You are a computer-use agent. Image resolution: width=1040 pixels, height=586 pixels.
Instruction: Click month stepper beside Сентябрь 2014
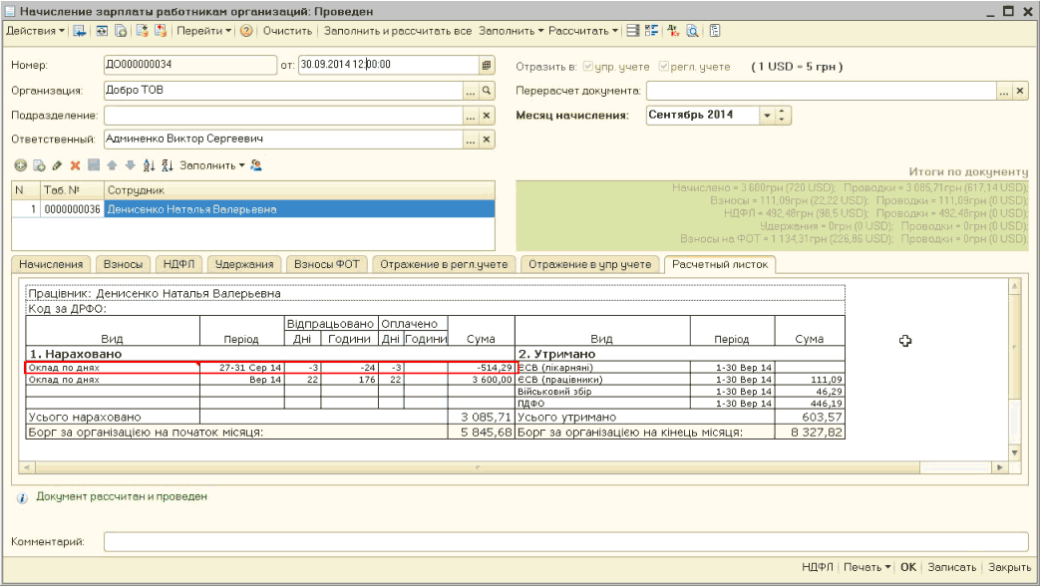pos(783,116)
